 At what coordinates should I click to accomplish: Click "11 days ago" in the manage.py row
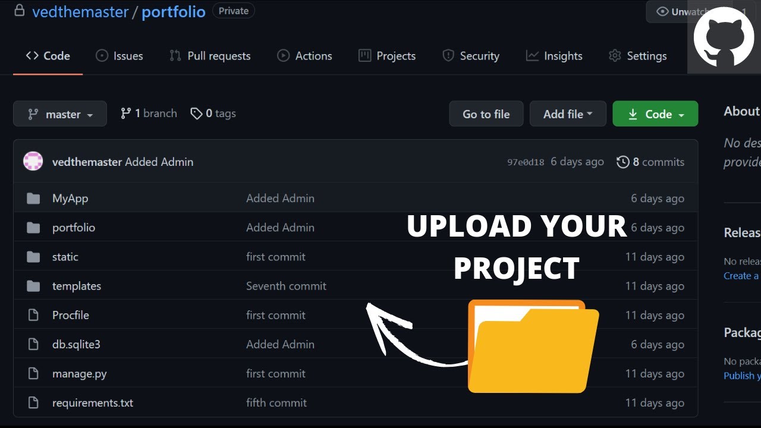(655, 373)
